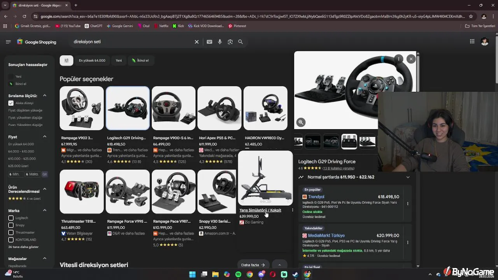Open the Chrome apps shortcut in bookmarks bar

pos(5,26)
